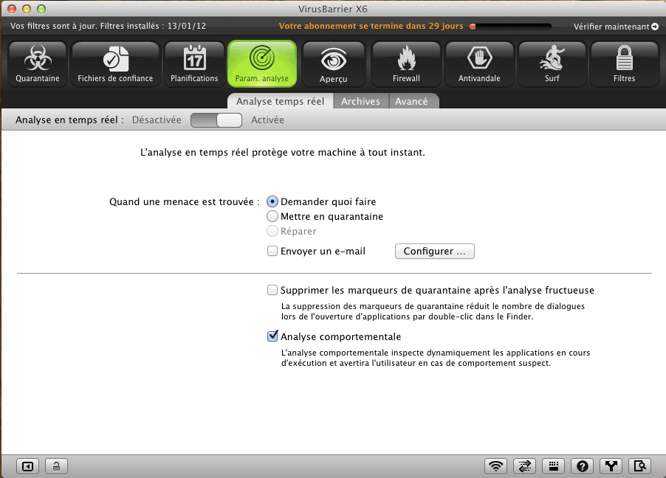Enable the Envoyer un e-mail checkbox
666x478 pixels.
[x=273, y=252]
